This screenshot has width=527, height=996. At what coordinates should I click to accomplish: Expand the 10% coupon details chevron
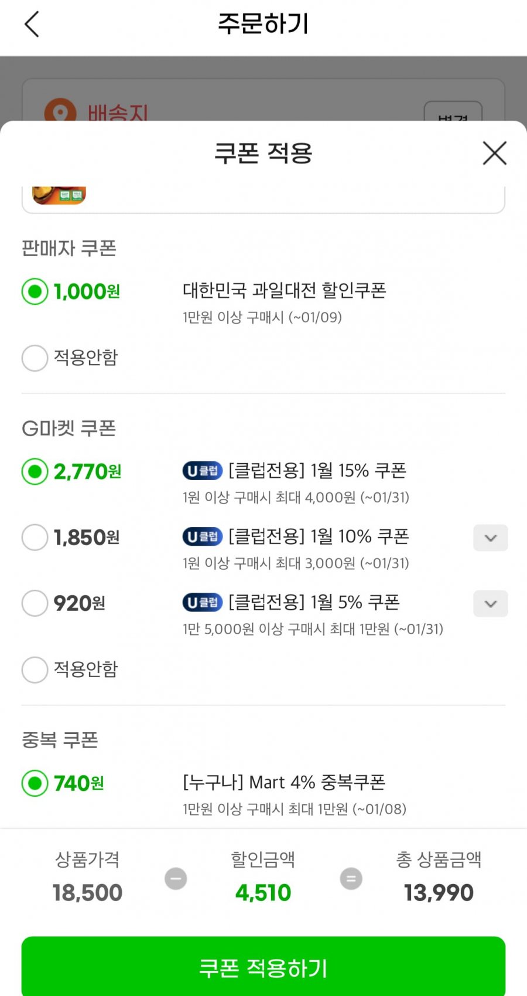[x=491, y=538]
